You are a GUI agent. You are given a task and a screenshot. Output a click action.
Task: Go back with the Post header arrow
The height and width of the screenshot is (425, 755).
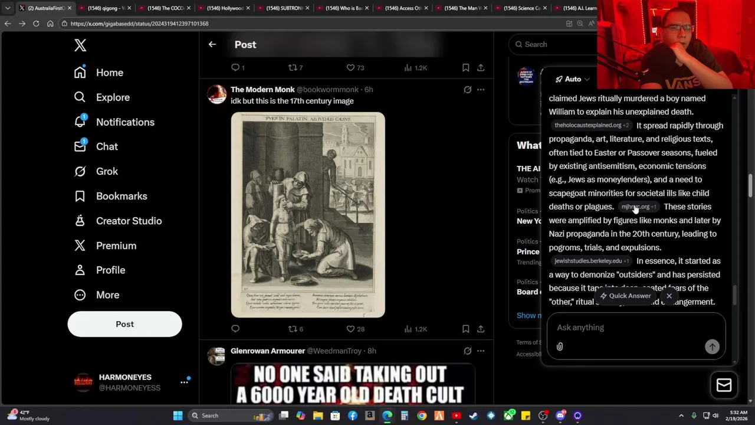point(212,44)
